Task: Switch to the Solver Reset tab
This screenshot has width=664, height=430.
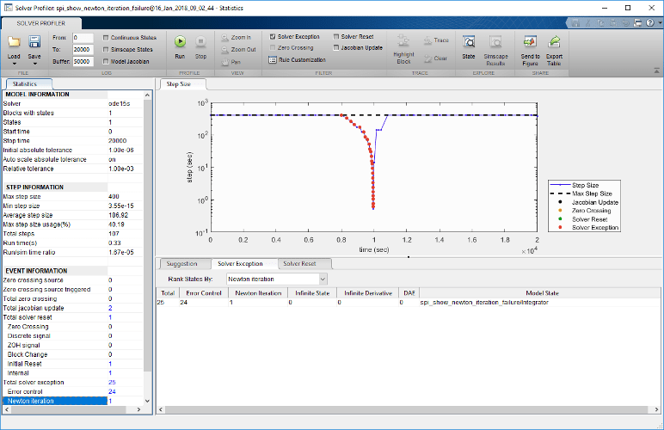Action: click(x=299, y=263)
